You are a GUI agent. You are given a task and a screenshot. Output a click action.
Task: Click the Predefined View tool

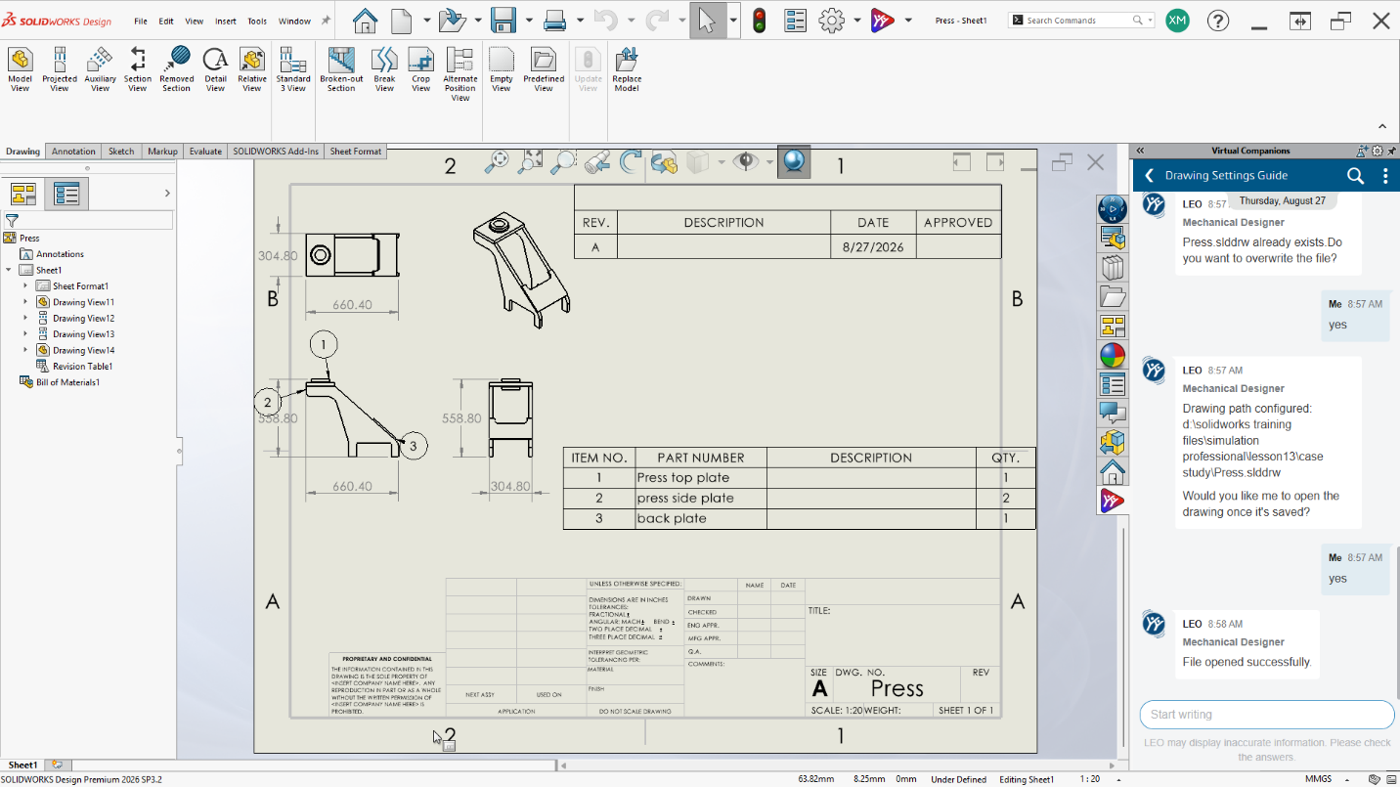pos(544,69)
